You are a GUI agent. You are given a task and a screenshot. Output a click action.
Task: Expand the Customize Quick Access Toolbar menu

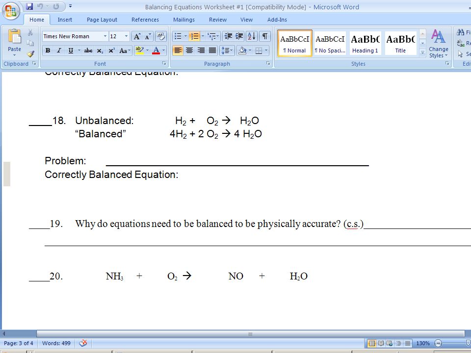70,6
